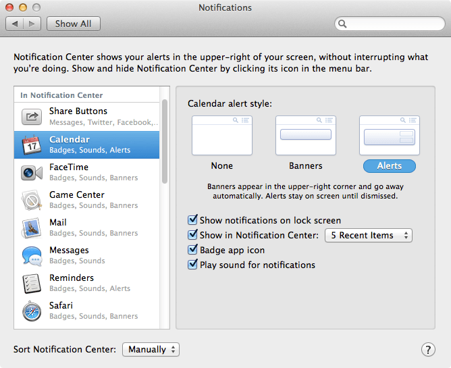Select the Banners alert style
451x368 pixels.
(305, 136)
